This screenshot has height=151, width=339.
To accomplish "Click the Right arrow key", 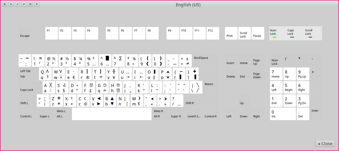I will (258, 114).
